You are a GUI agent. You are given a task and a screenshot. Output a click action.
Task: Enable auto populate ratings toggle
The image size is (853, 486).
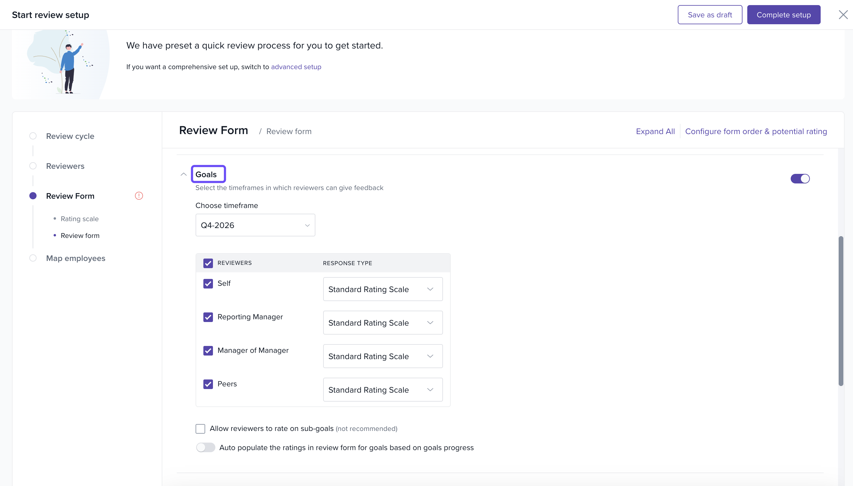(x=206, y=448)
